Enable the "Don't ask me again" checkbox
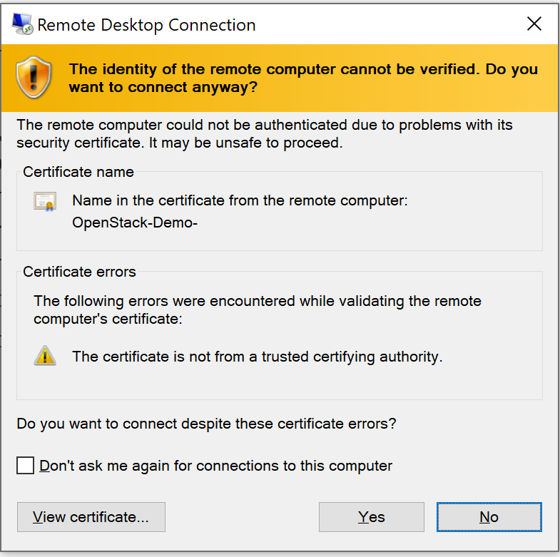The width and height of the screenshot is (560, 557). [x=26, y=466]
